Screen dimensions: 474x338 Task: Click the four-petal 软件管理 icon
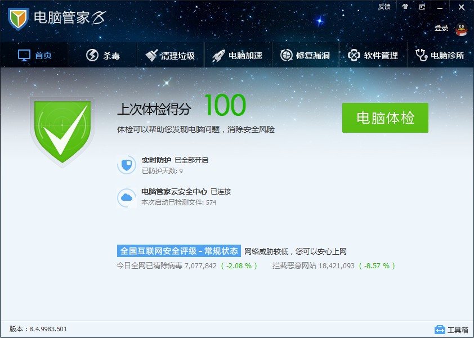354,55
